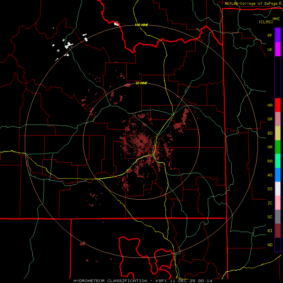Select the GC gray legend swatch

(278, 217)
